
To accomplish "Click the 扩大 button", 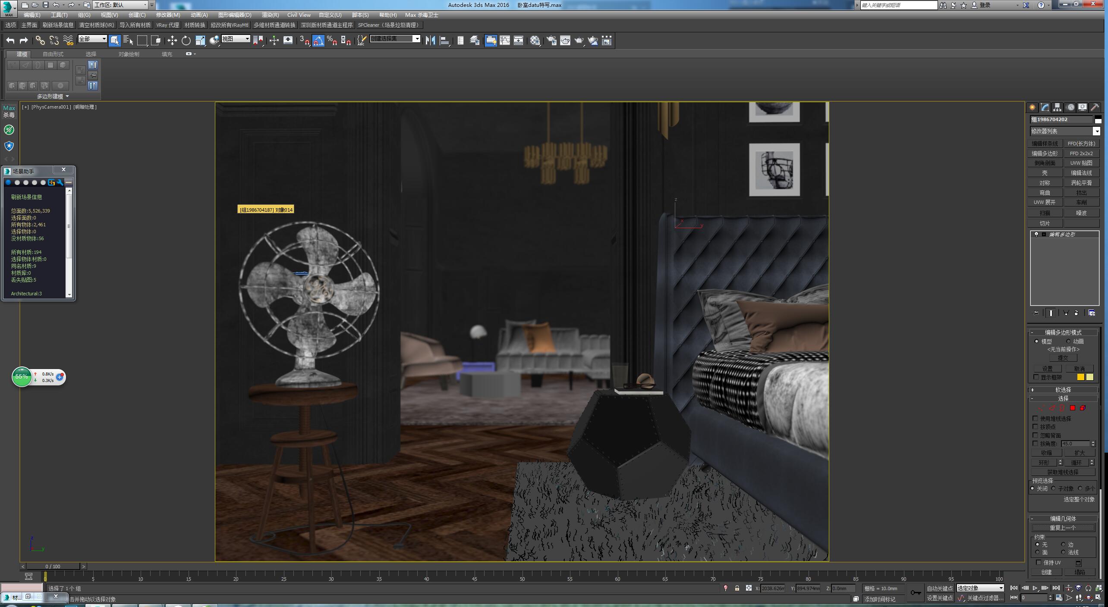I will click(1080, 453).
